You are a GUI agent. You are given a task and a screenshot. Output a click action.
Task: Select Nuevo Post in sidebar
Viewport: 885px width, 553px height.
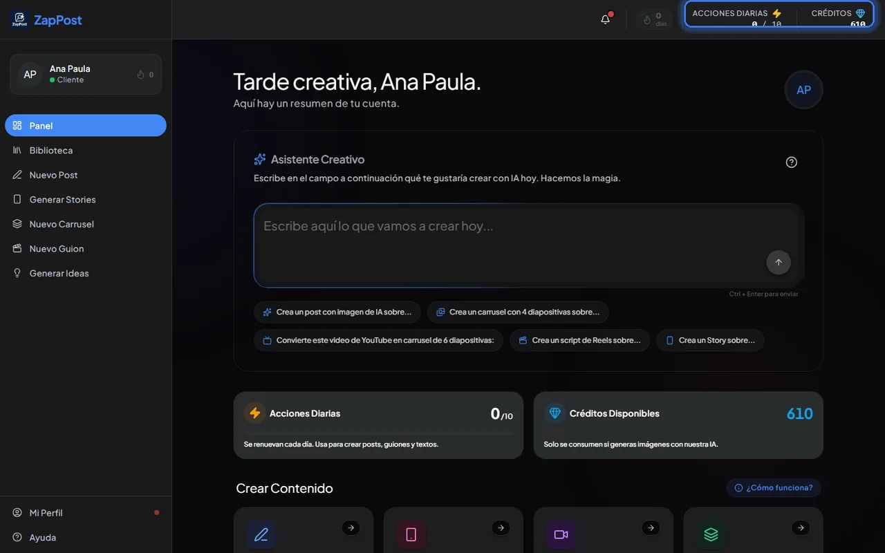point(86,175)
